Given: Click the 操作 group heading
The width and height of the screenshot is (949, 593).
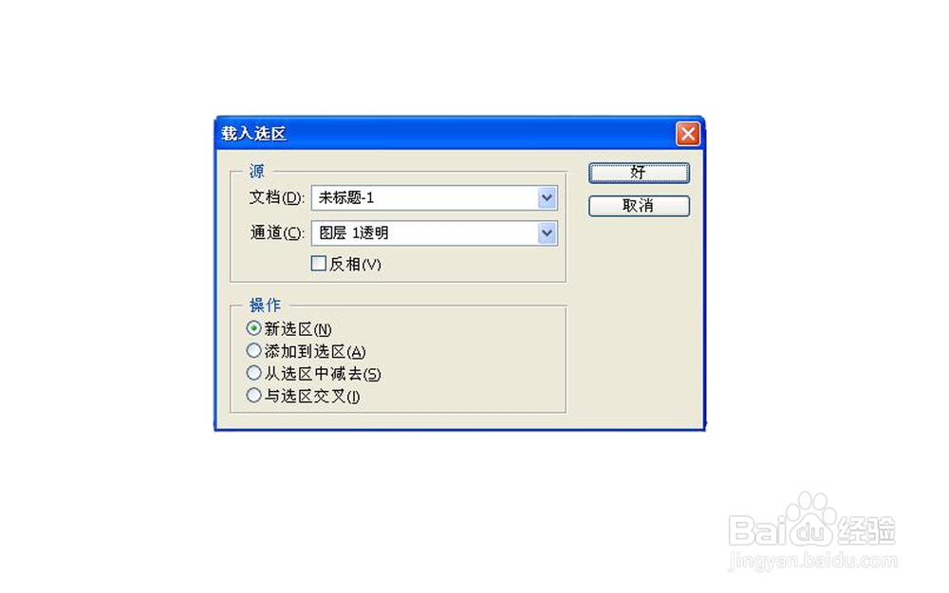Looking at the screenshot, I should coord(265,305).
